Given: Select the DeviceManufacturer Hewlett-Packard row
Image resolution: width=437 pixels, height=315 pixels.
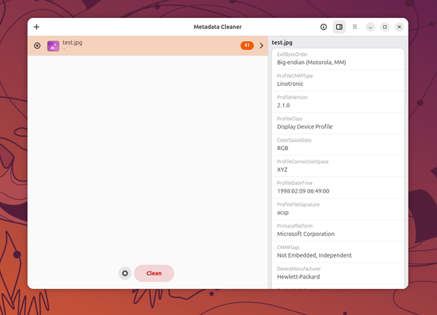Looking at the screenshot, I should click(338, 273).
